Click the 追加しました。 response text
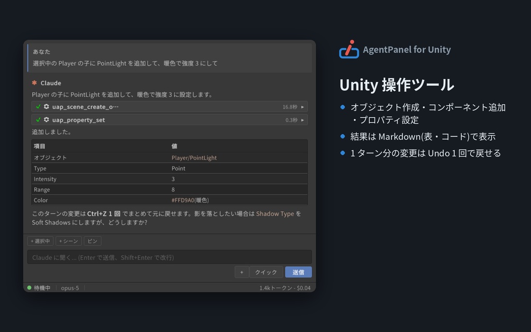 click(x=52, y=132)
